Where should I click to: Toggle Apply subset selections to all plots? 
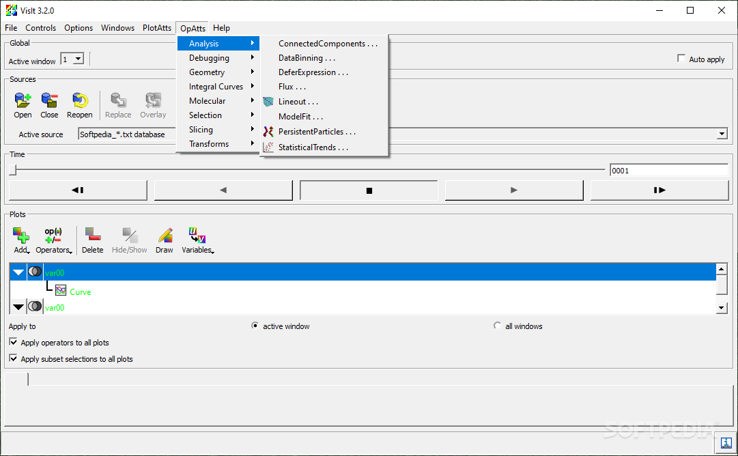click(x=13, y=358)
